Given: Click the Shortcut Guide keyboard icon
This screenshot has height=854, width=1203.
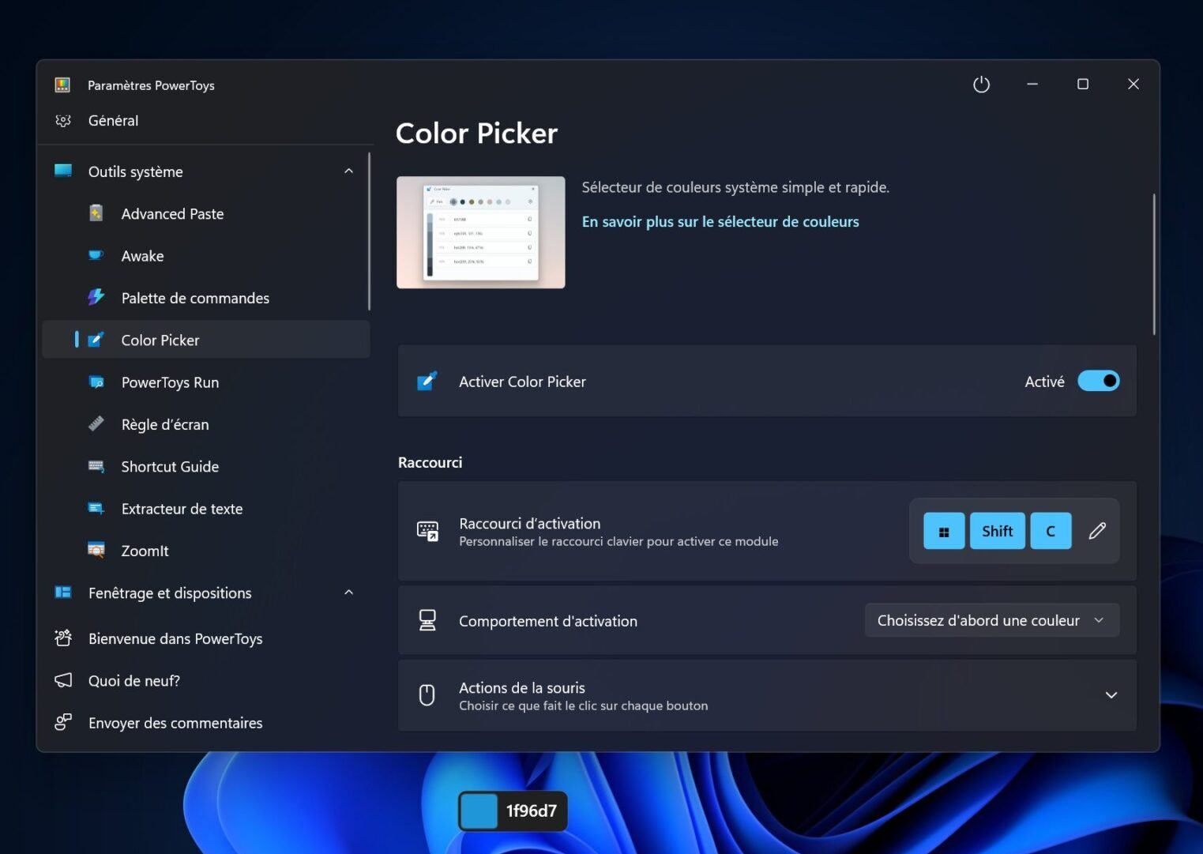Looking at the screenshot, I should coord(96,466).
